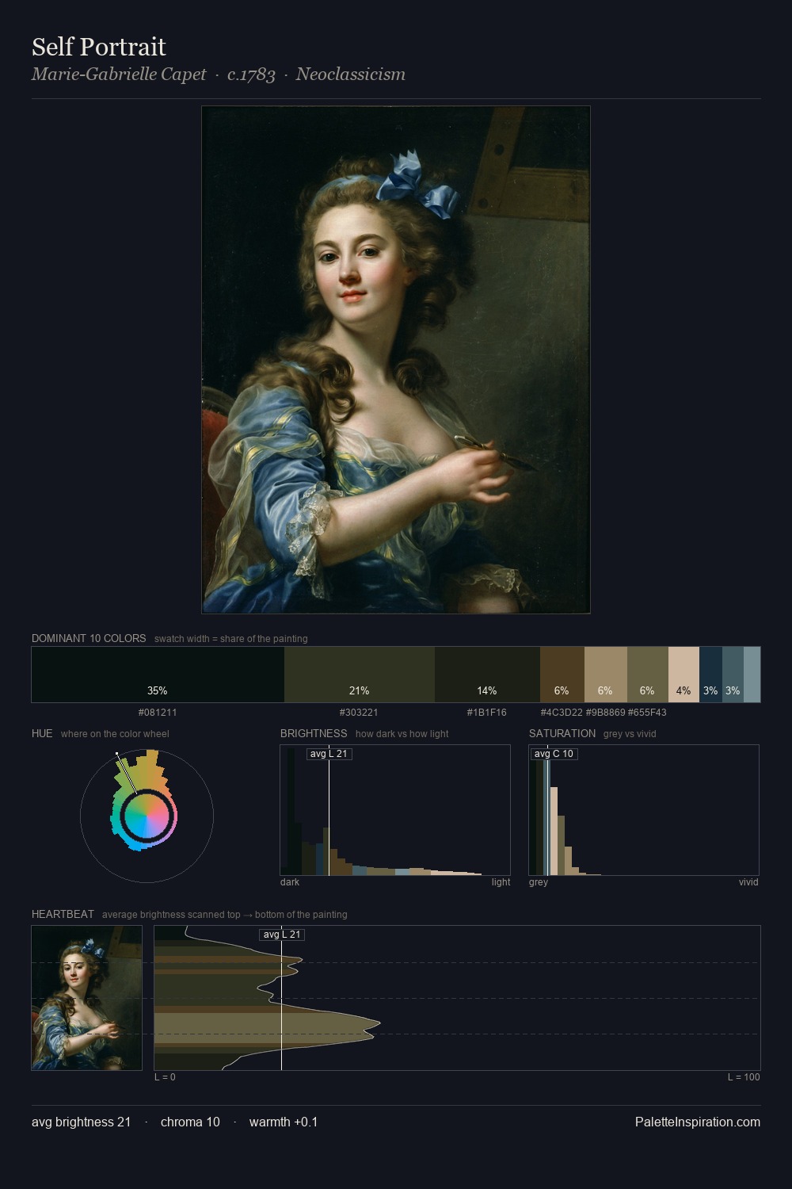792x1189 pixels.
Task: Click the saturation histogram chart
Action: [x=644, y=810]
